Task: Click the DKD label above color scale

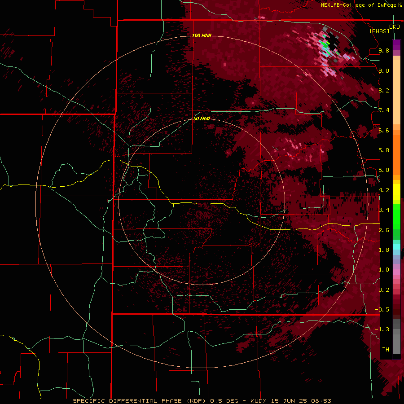Action: pos(395,27)
